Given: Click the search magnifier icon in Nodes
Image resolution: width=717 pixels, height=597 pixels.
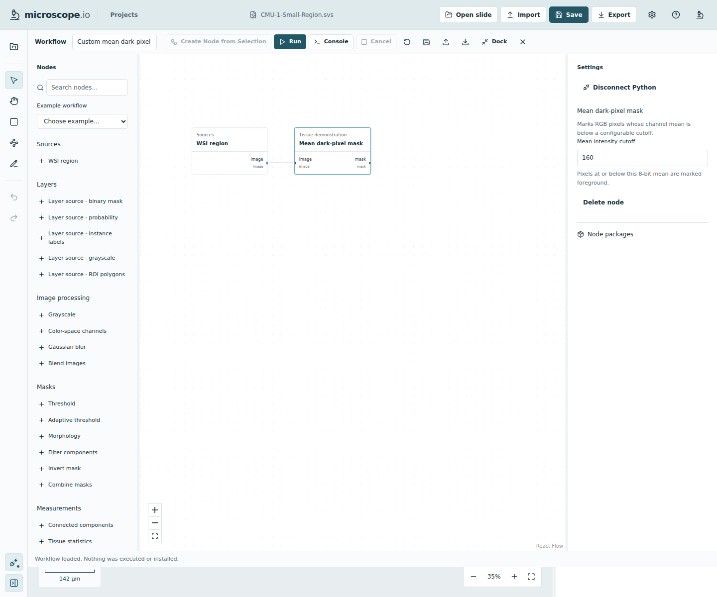Looking at the screenshot, I should pyautogui.click(x=40, y=88).
